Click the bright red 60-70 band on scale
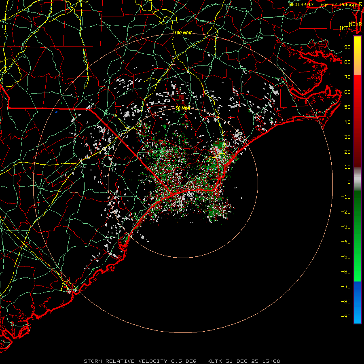 click(357, 84)
